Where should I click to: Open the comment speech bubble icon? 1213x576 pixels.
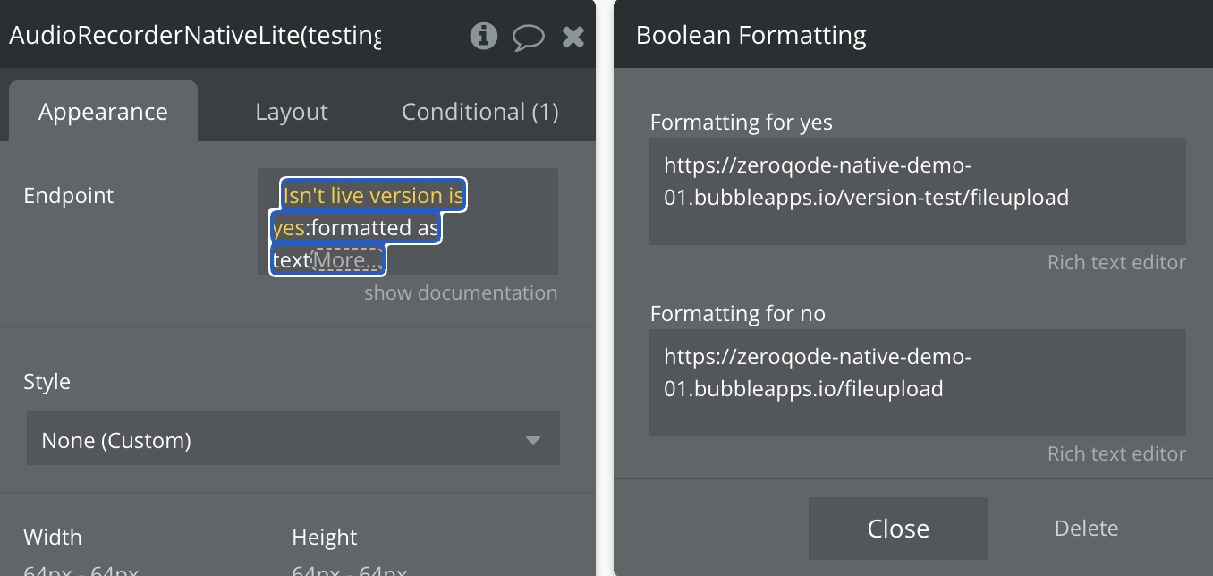point(528,37)
